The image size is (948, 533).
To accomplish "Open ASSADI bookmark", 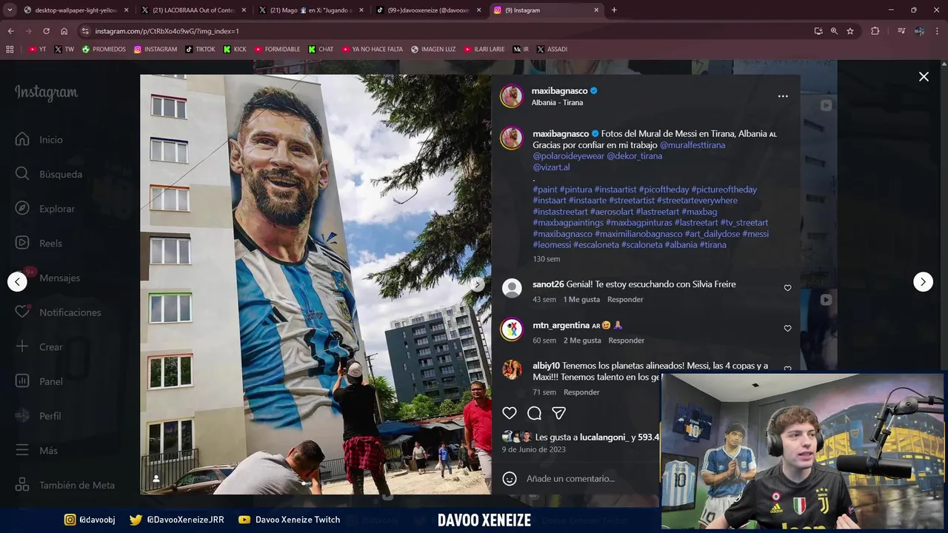I will [552, 49].
